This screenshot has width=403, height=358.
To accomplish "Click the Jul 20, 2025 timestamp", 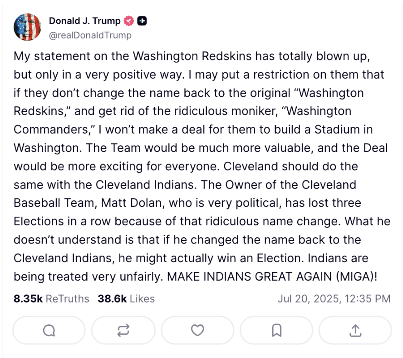I will point(334,298).
